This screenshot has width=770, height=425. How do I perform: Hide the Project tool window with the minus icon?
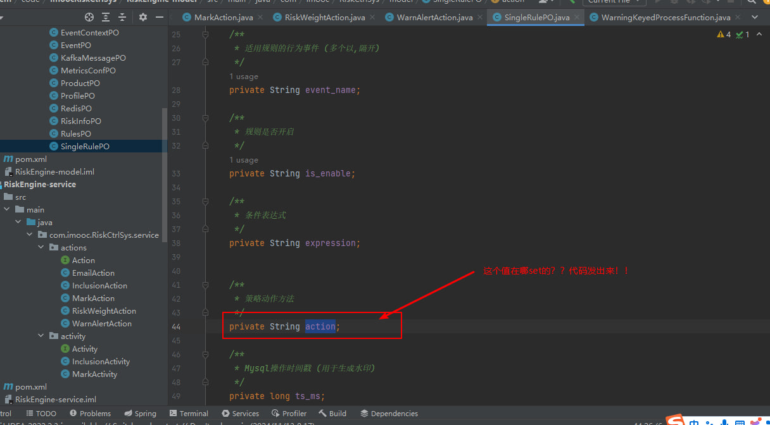point(159,17)
